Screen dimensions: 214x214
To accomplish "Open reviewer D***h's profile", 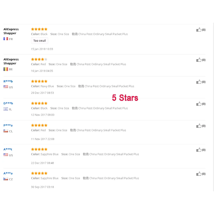I will click(x=8, y=103).
